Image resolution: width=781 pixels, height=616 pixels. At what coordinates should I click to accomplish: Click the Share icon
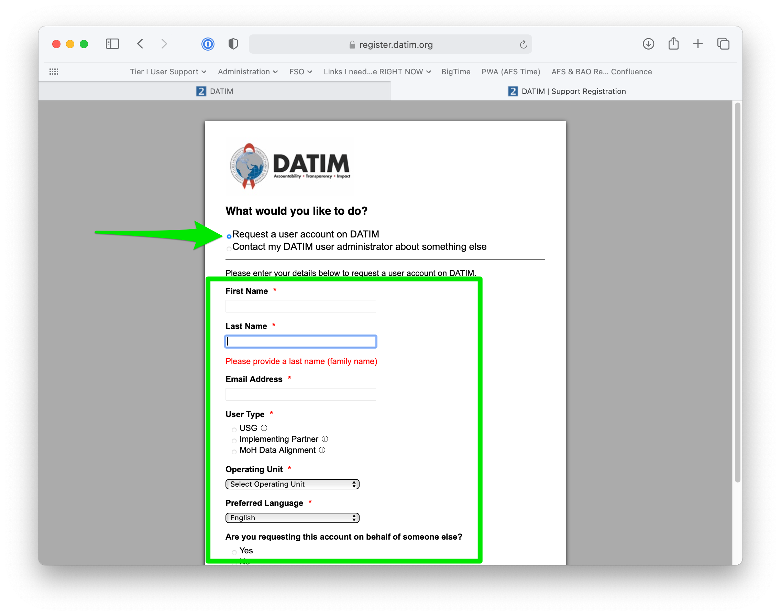click(x=673, y=44)
